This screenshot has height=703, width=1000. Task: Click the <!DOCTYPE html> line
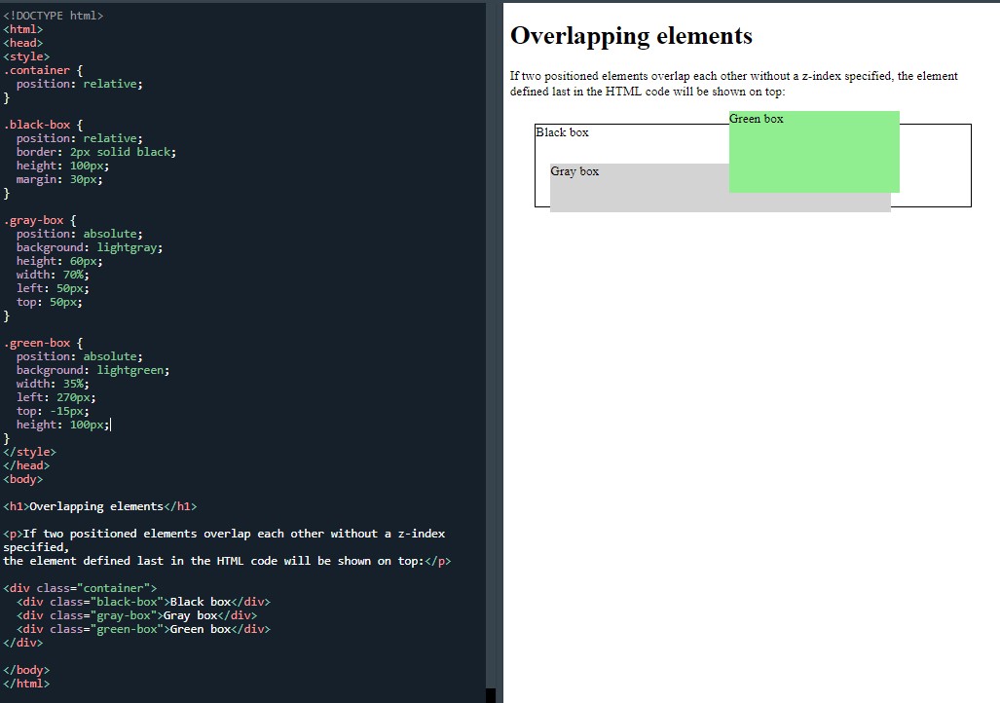54,16
